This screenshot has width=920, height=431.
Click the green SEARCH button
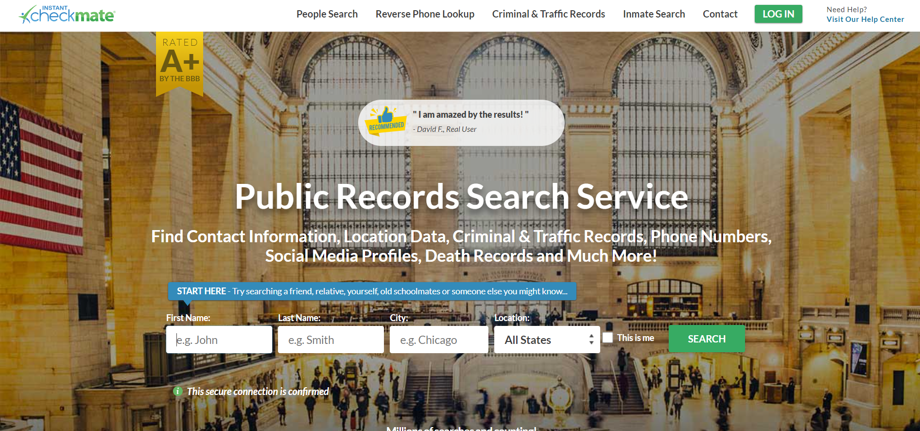coord(706,339)
